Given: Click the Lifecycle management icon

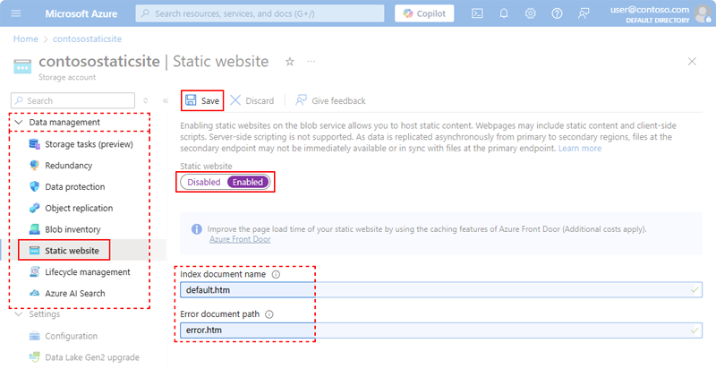Looking at the screenshot, I should click(x=34, y=271).
